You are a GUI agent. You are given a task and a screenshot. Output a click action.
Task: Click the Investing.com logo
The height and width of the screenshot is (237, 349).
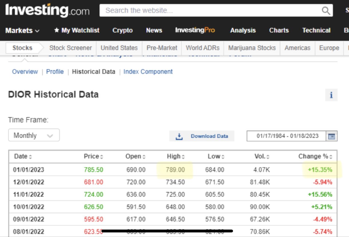(47, 11)
